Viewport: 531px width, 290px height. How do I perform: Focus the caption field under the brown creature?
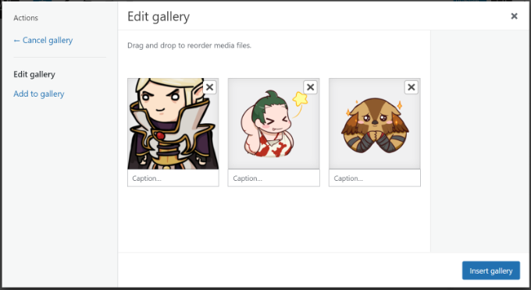pyautogui.click(x=375, y=178)
